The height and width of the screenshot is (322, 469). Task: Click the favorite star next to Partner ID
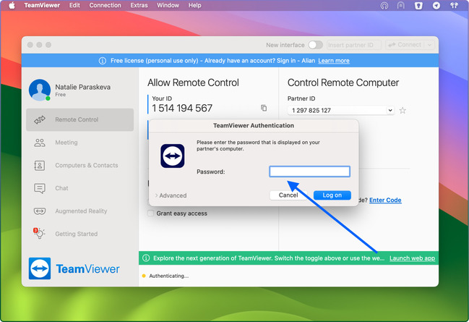click(403, 111)
